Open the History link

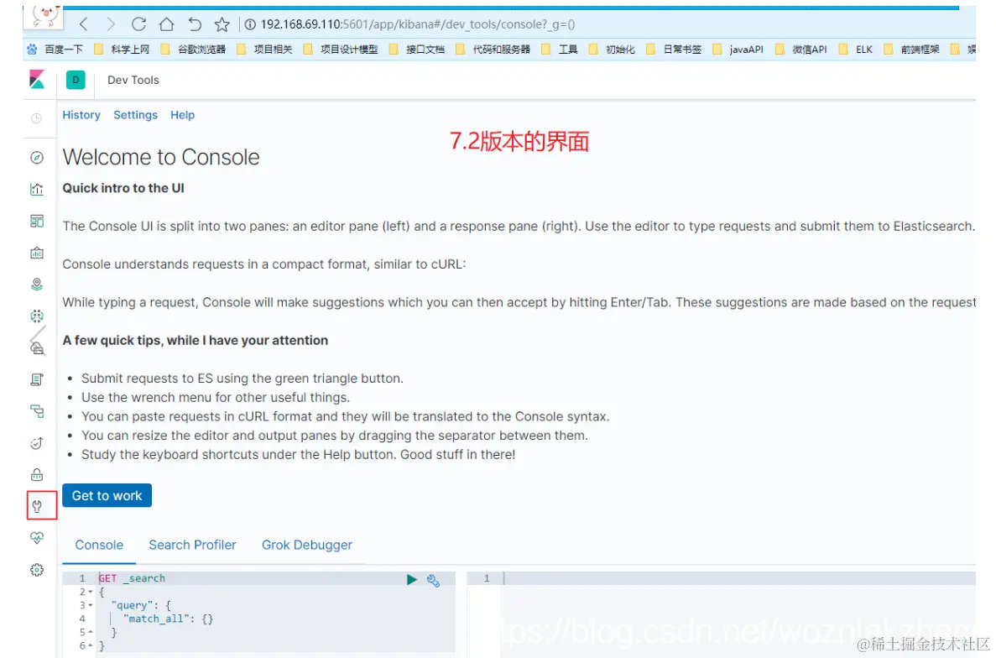(x=81, y=115)
